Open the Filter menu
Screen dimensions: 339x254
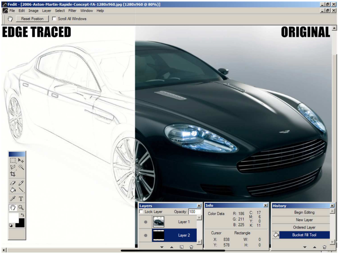pyautogui.click(x=72, y=11)
